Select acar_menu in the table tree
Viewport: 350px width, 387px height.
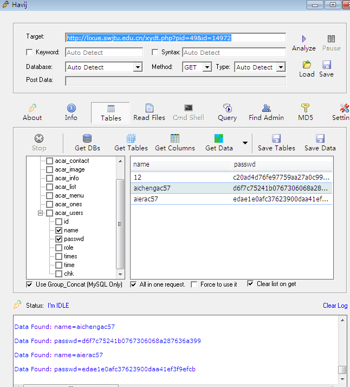click(69, 196)
